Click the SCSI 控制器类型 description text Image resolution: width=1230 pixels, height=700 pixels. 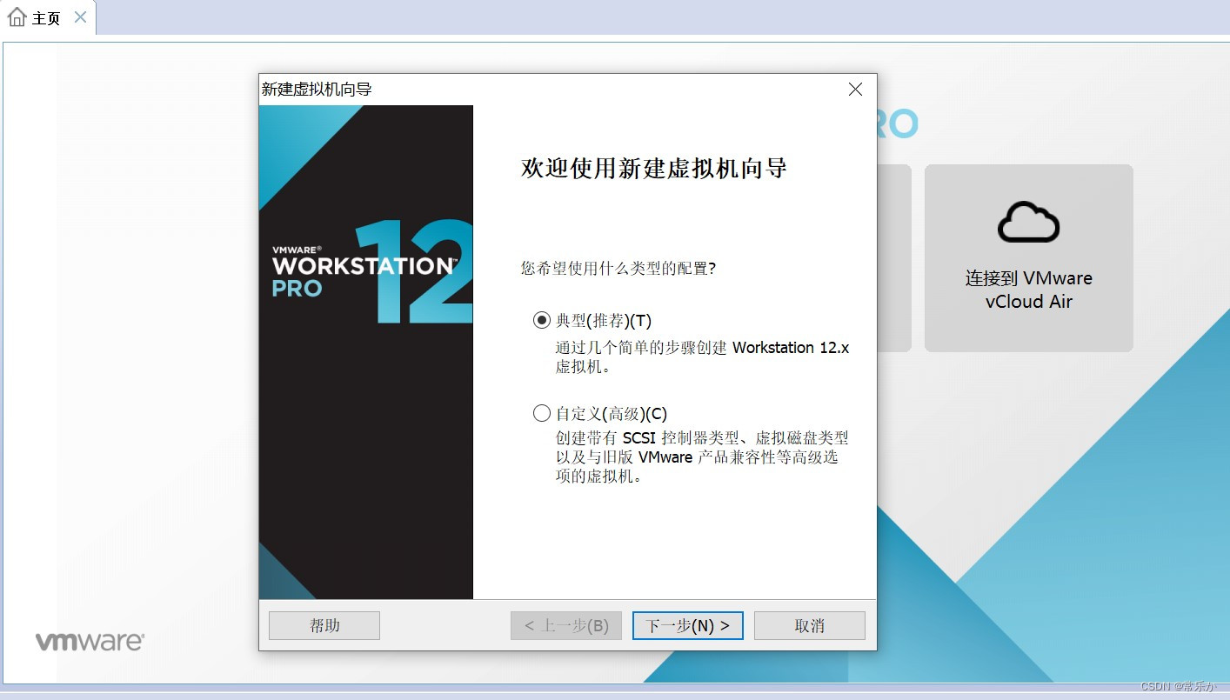click(702, 457)
